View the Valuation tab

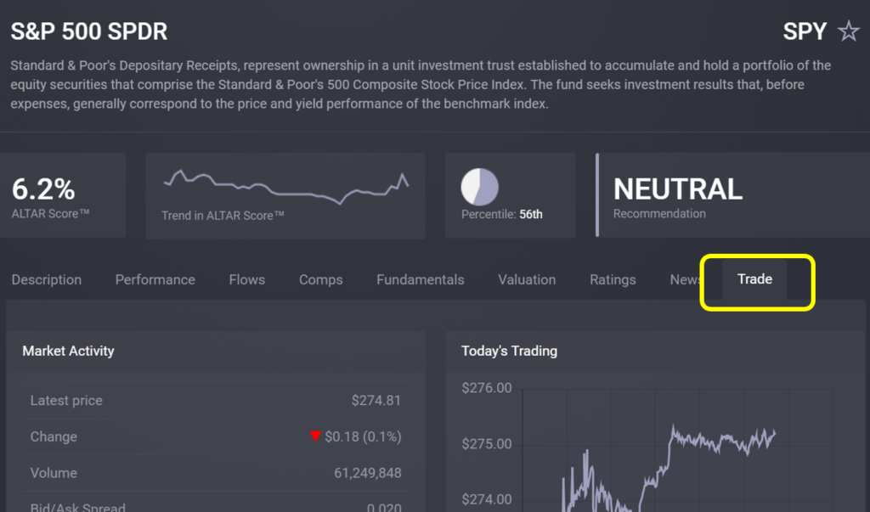click(527, 279)
